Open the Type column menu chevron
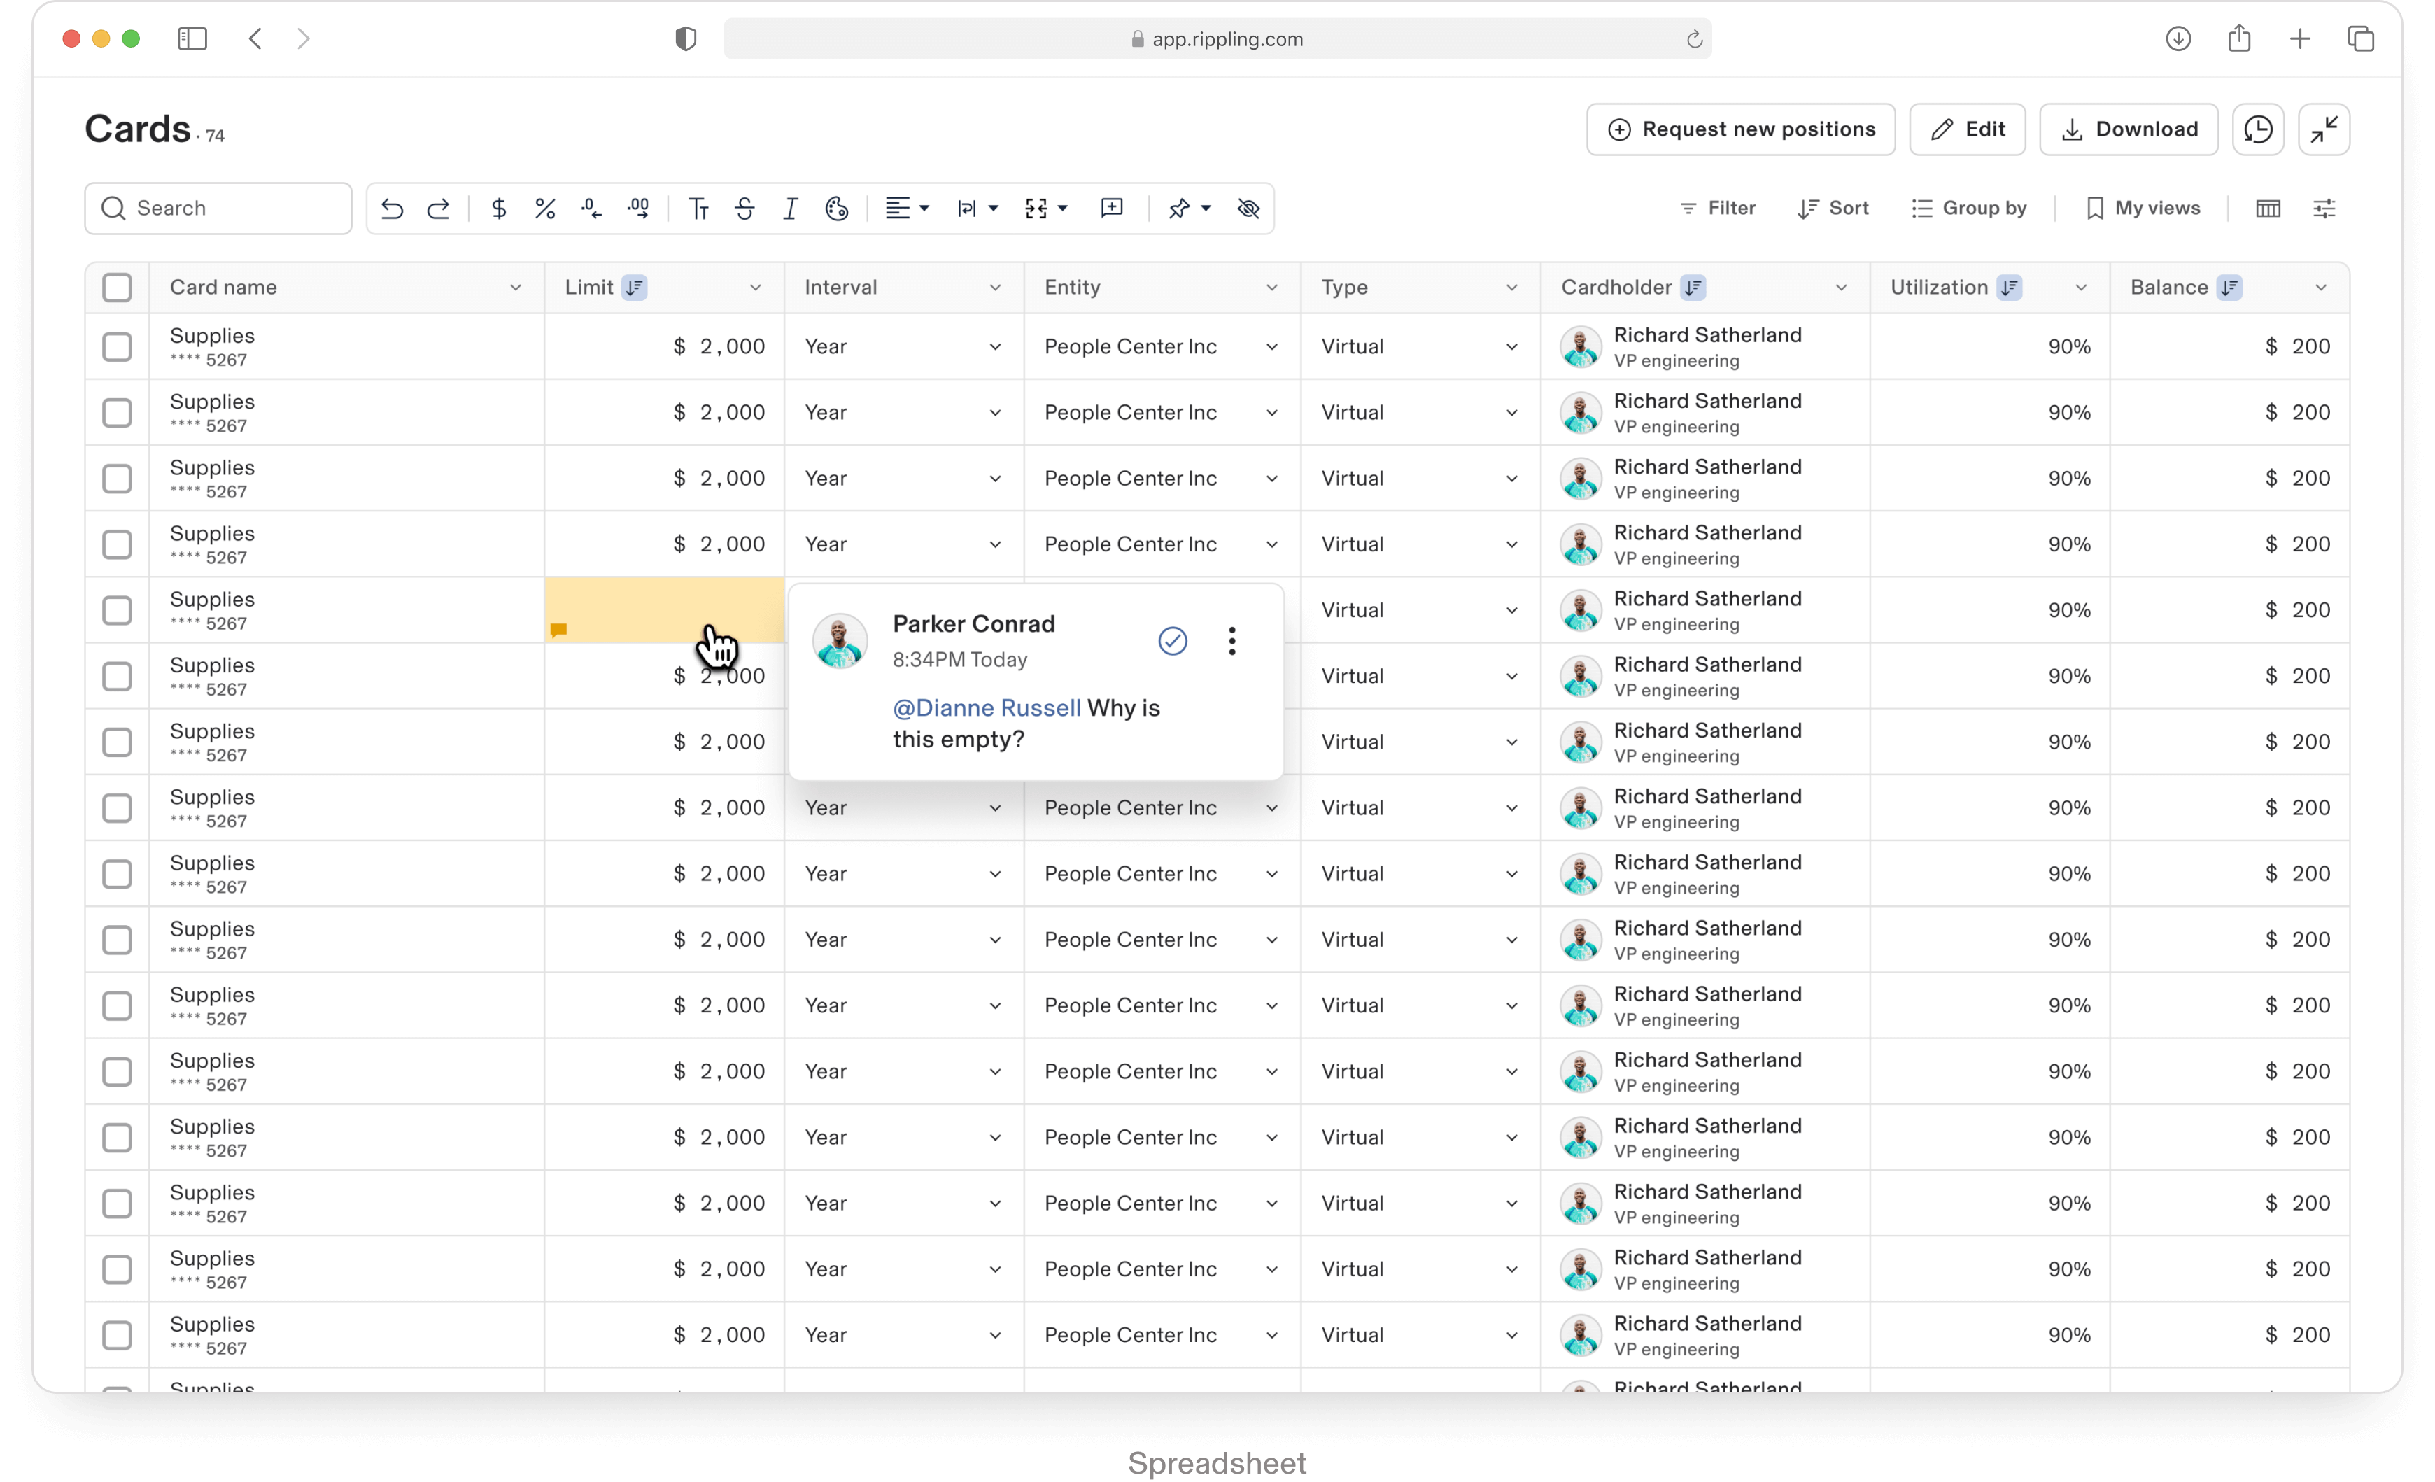 (1512, 288)
